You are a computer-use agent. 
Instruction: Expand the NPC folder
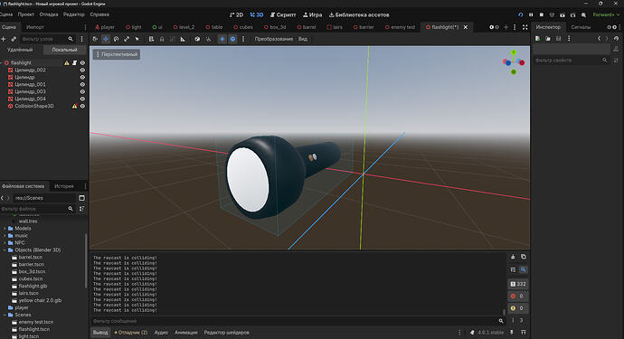coord(5,242)
